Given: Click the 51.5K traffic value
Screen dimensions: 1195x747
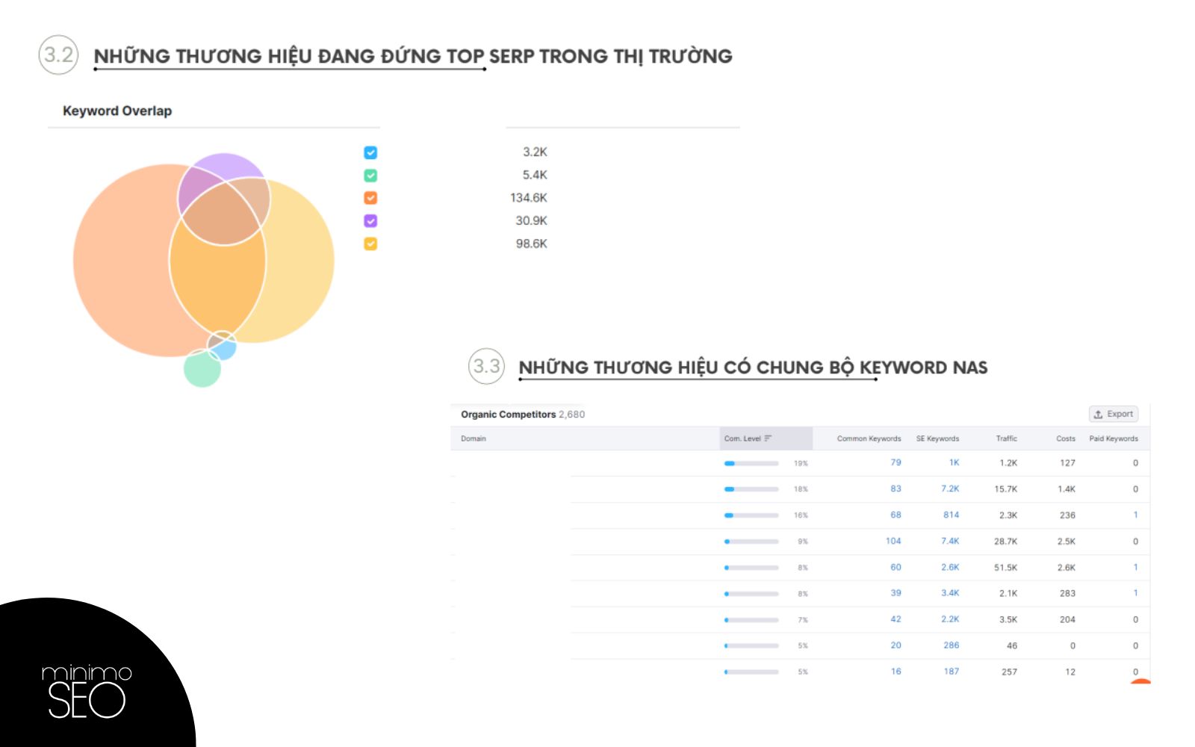Looking at the screenshot, I should point(1005,568).
